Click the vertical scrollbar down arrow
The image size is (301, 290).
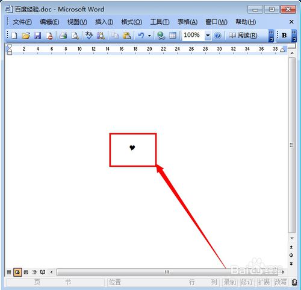click(292, 238)
